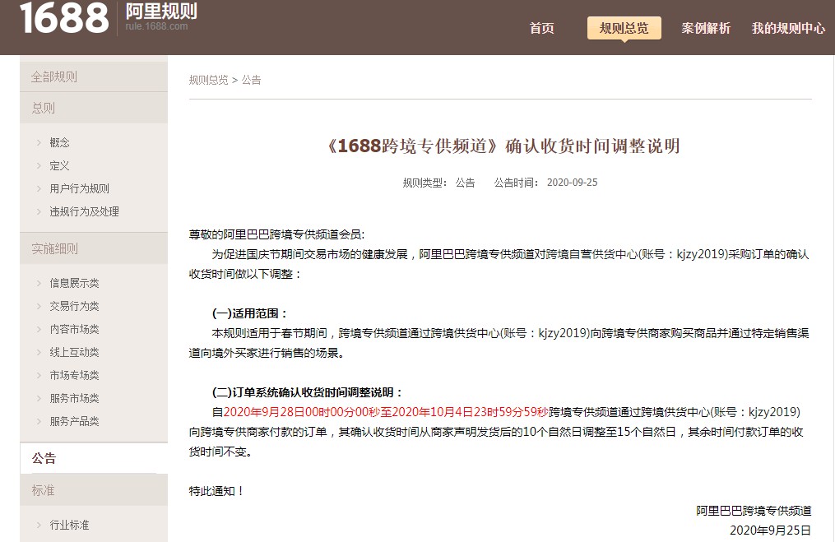Open 违规行为及处理 in the sidebar

point(84,211)
